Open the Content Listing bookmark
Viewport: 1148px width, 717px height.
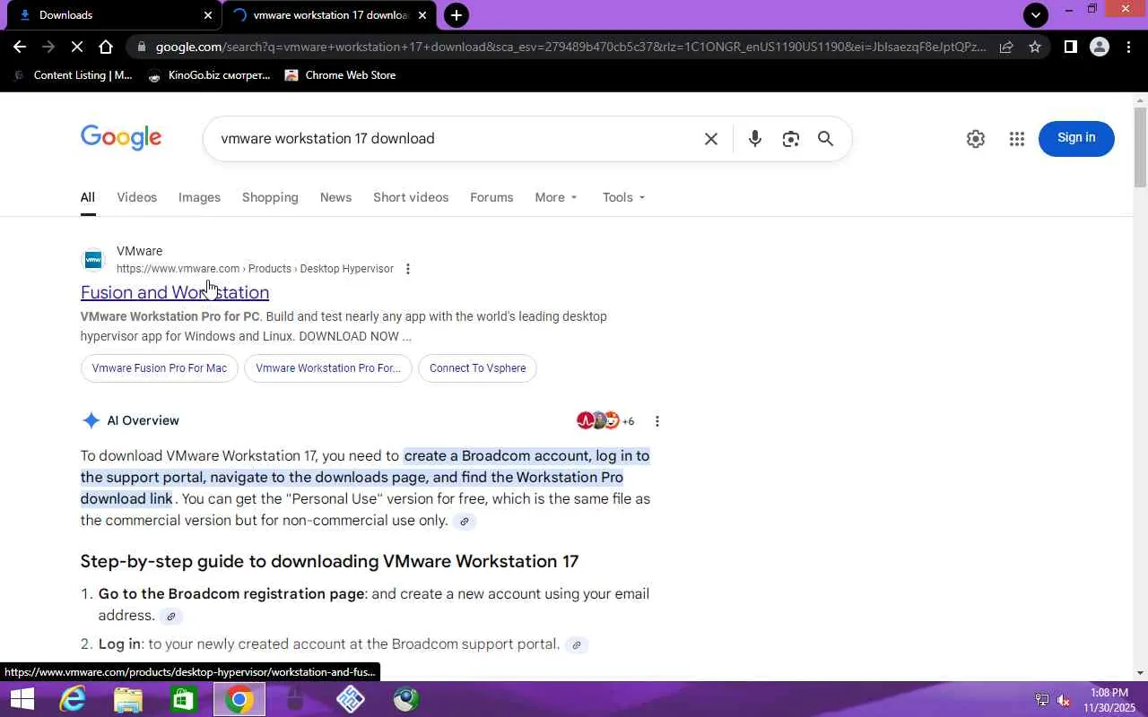(x=73, y=75)
